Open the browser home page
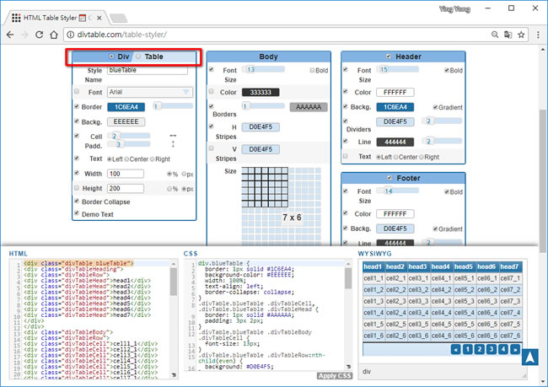Viewport: 548px width, 387px height. click(x=54, y=35)
